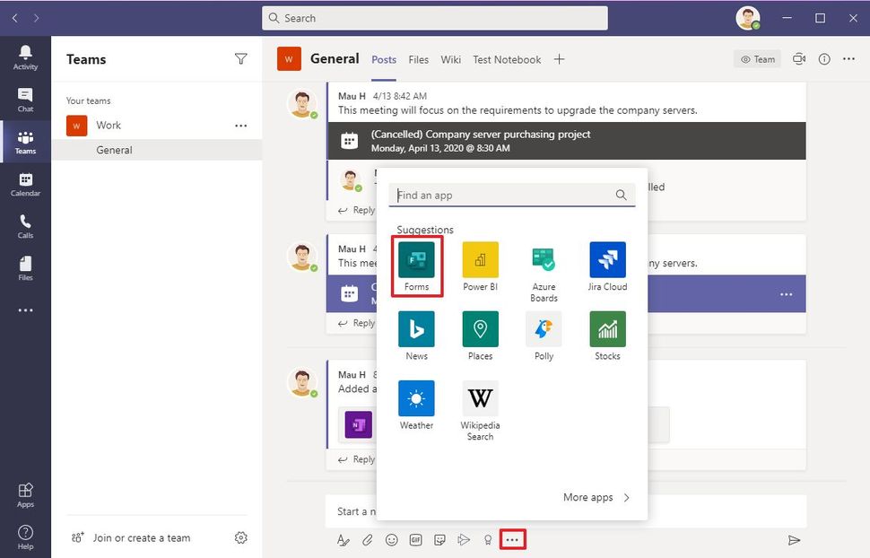Attach a file to the message

pos(368,540)
